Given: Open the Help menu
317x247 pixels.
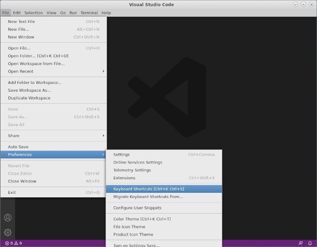Looking at the screenshot, I should click(x=106, y=13).
